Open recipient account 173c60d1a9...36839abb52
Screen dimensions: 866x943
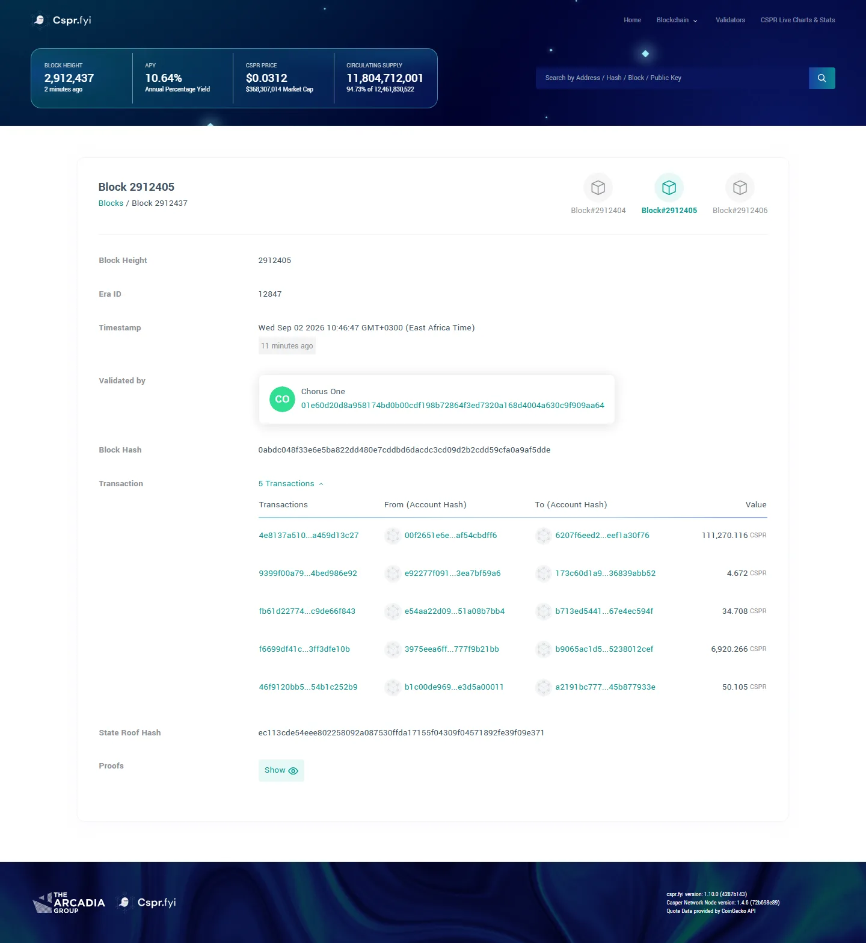point(605,574)
